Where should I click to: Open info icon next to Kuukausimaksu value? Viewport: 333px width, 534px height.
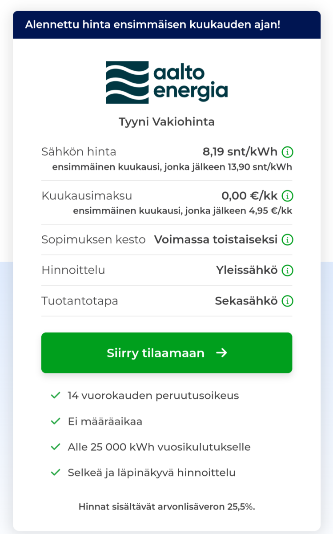(x=288, y=196)
